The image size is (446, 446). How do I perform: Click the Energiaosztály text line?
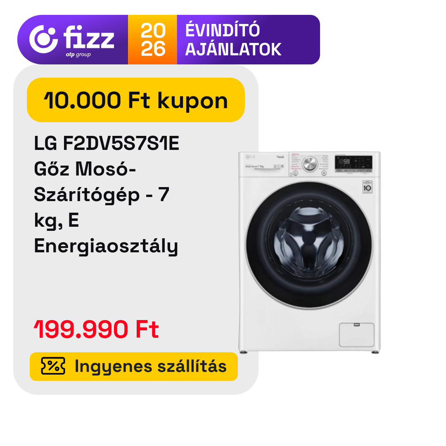106,246
